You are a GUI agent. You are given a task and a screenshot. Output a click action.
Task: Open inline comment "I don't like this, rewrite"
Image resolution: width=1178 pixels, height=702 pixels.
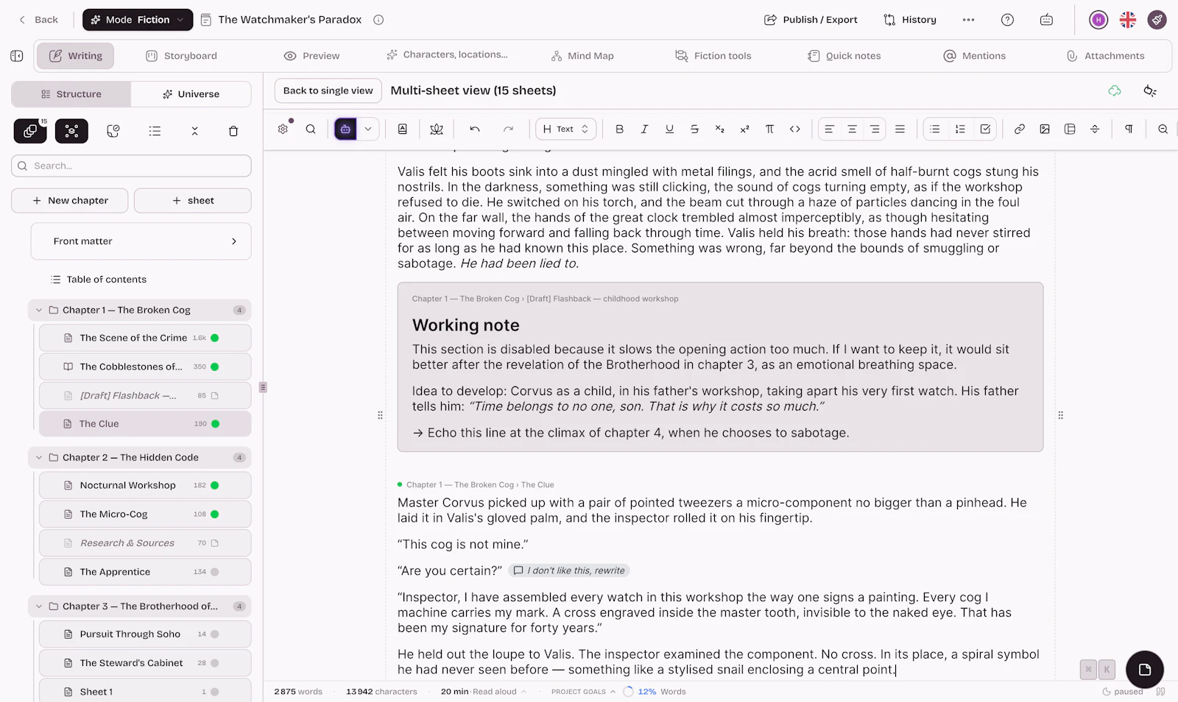pyautogui.click(x=569, y=570)
